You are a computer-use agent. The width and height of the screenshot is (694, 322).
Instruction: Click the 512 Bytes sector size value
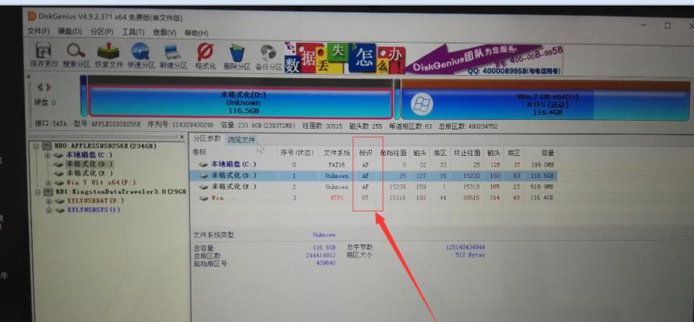coord(469,254)
